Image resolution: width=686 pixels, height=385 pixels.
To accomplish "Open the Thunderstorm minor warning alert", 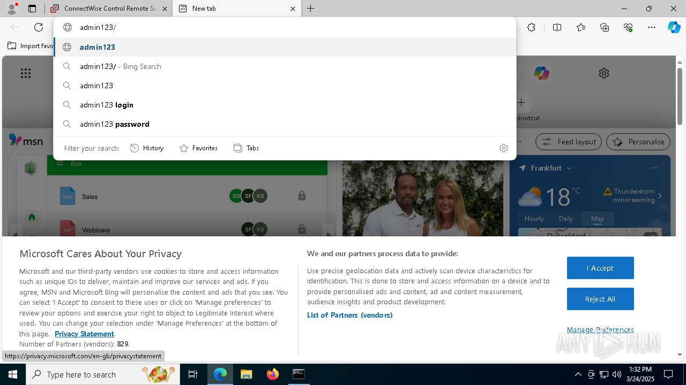I will click(630, 196).
